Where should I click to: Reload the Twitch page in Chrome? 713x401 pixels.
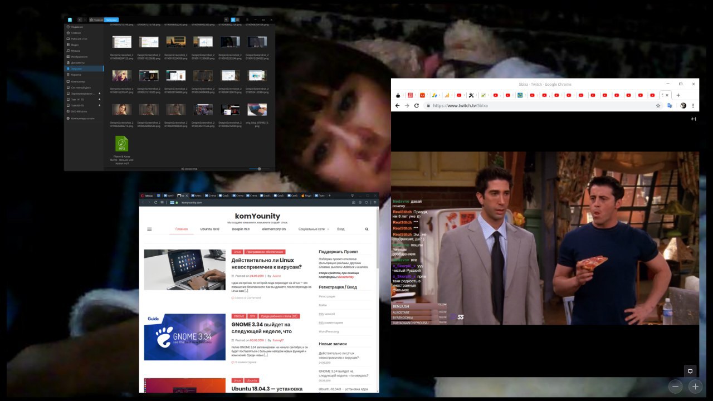[x=416, y=105]
